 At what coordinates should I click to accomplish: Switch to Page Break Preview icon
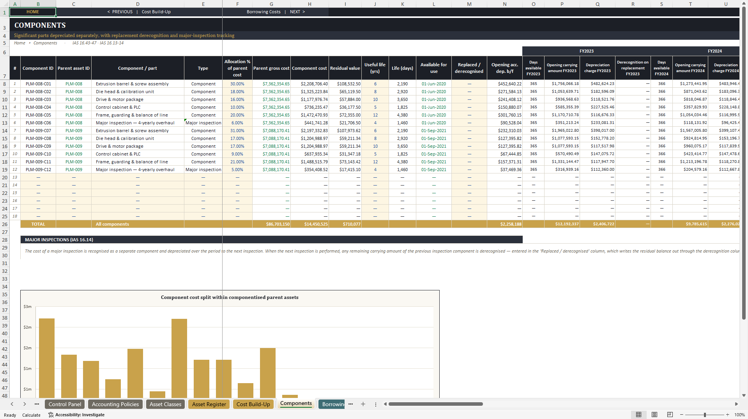[x=670, y=415]
